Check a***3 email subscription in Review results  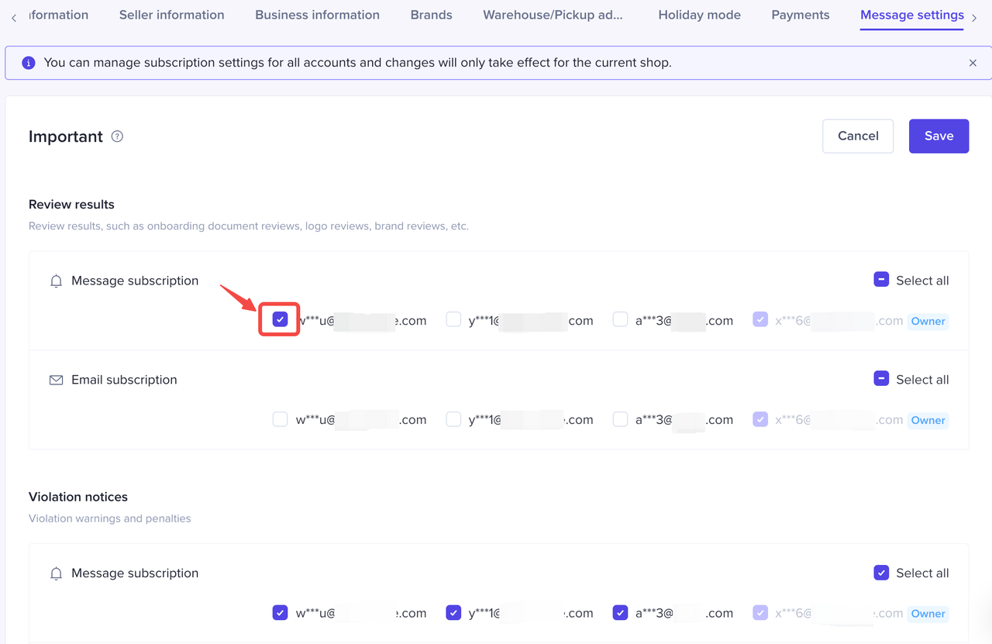click(620, 419)
